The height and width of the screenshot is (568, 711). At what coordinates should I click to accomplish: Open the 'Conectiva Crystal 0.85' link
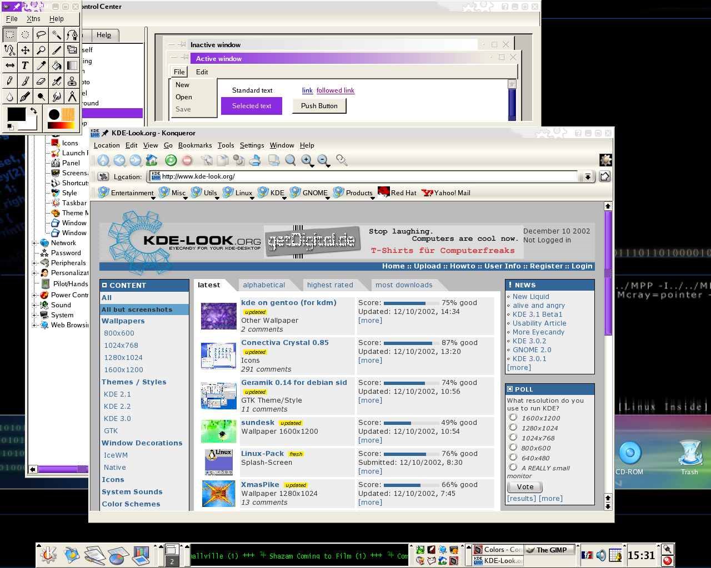(285, 343)
